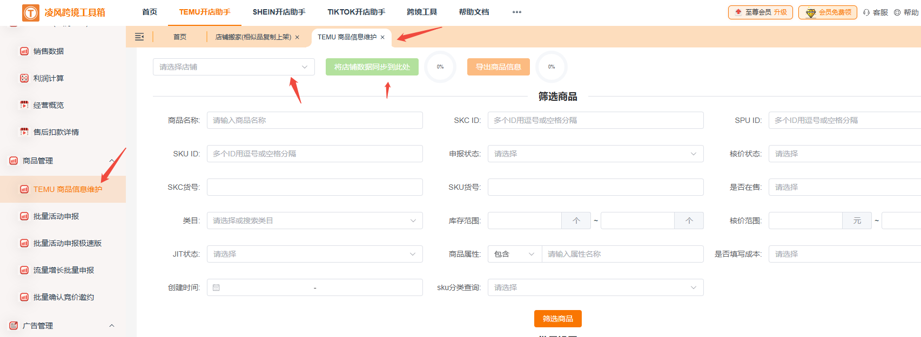Click 将店铺数据同步到此处 button
Viewport: 921px width, 337px height.
tap(372, 67)
